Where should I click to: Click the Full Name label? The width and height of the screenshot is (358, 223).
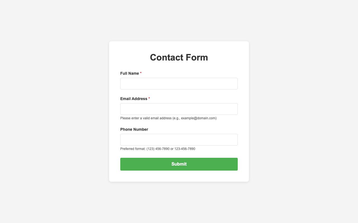(x=129, y=73)
